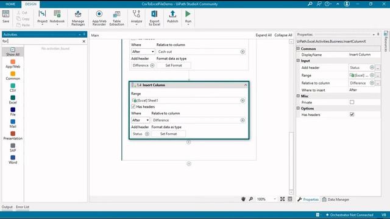Launch the Table Extraction tool
The image size is (390, 219).
(116, 18)
